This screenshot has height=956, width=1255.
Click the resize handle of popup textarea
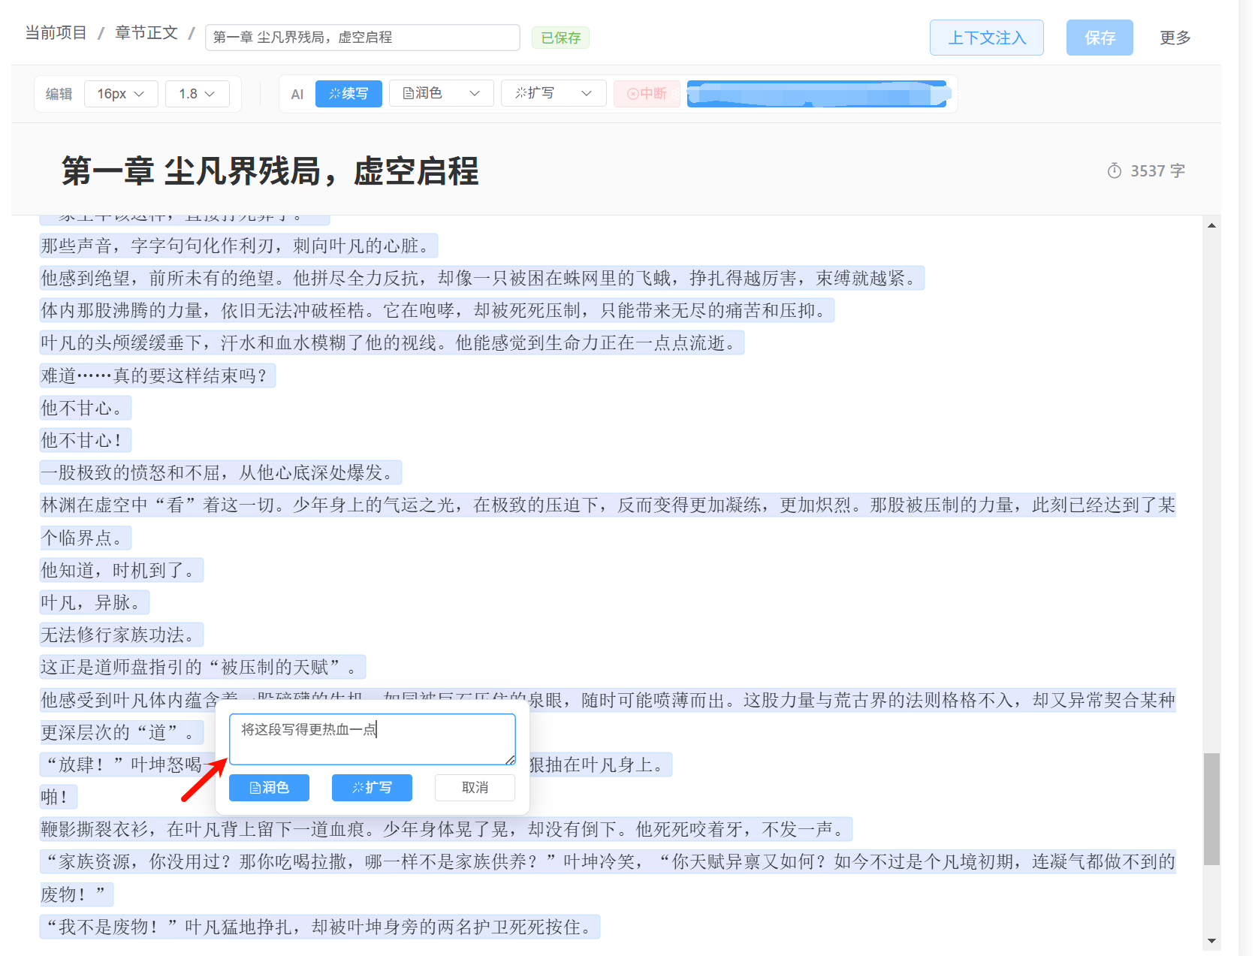(511, 760)
